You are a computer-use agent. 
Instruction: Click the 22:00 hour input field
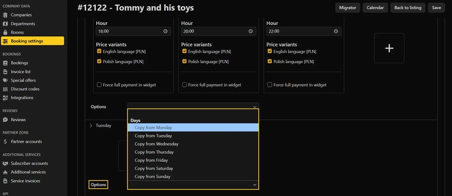304,32
